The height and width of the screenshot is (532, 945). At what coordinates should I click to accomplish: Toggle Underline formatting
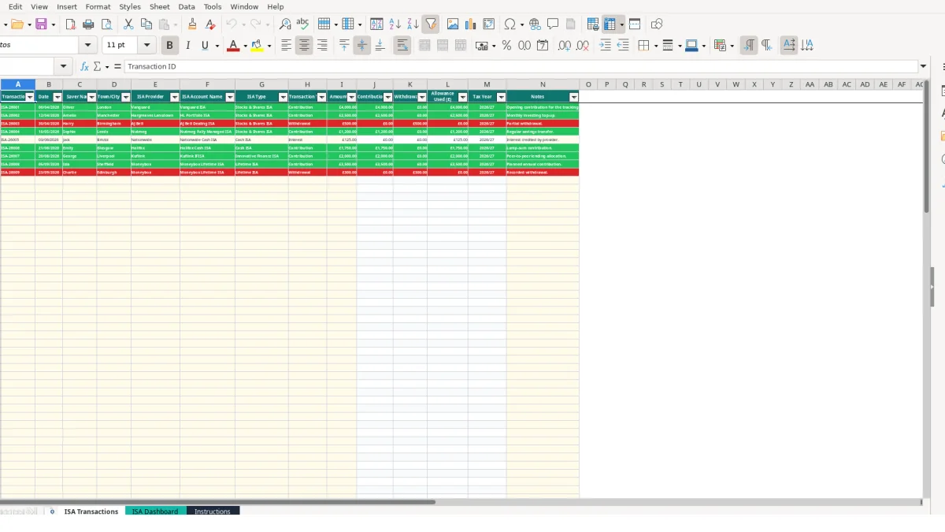click(x=205, y=46)
